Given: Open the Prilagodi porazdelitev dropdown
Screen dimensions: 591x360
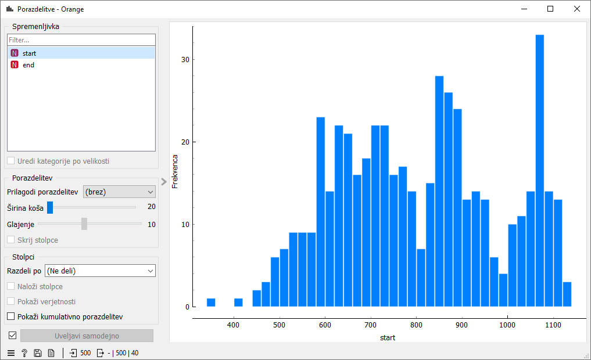Looking at the screenshot, I should click(119, 192).
